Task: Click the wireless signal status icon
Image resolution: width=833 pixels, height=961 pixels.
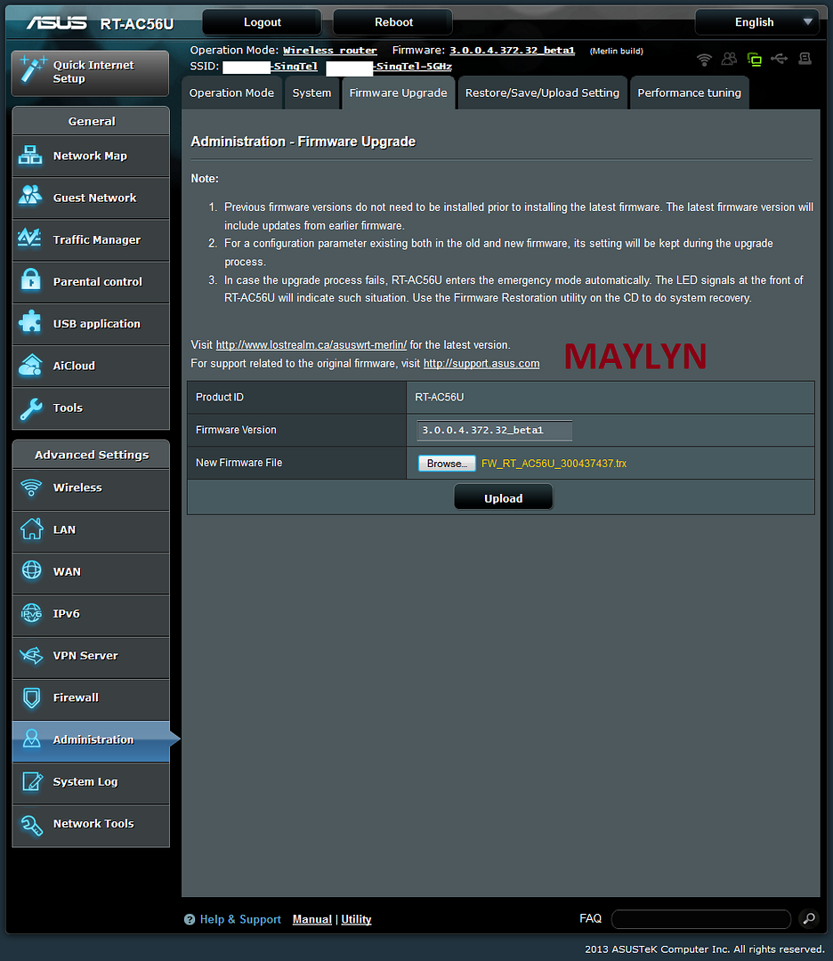Action: [x=704, y=60]
